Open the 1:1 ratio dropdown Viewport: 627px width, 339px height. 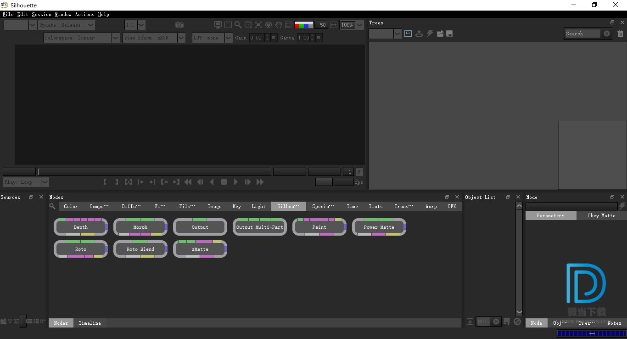[135, 25]
